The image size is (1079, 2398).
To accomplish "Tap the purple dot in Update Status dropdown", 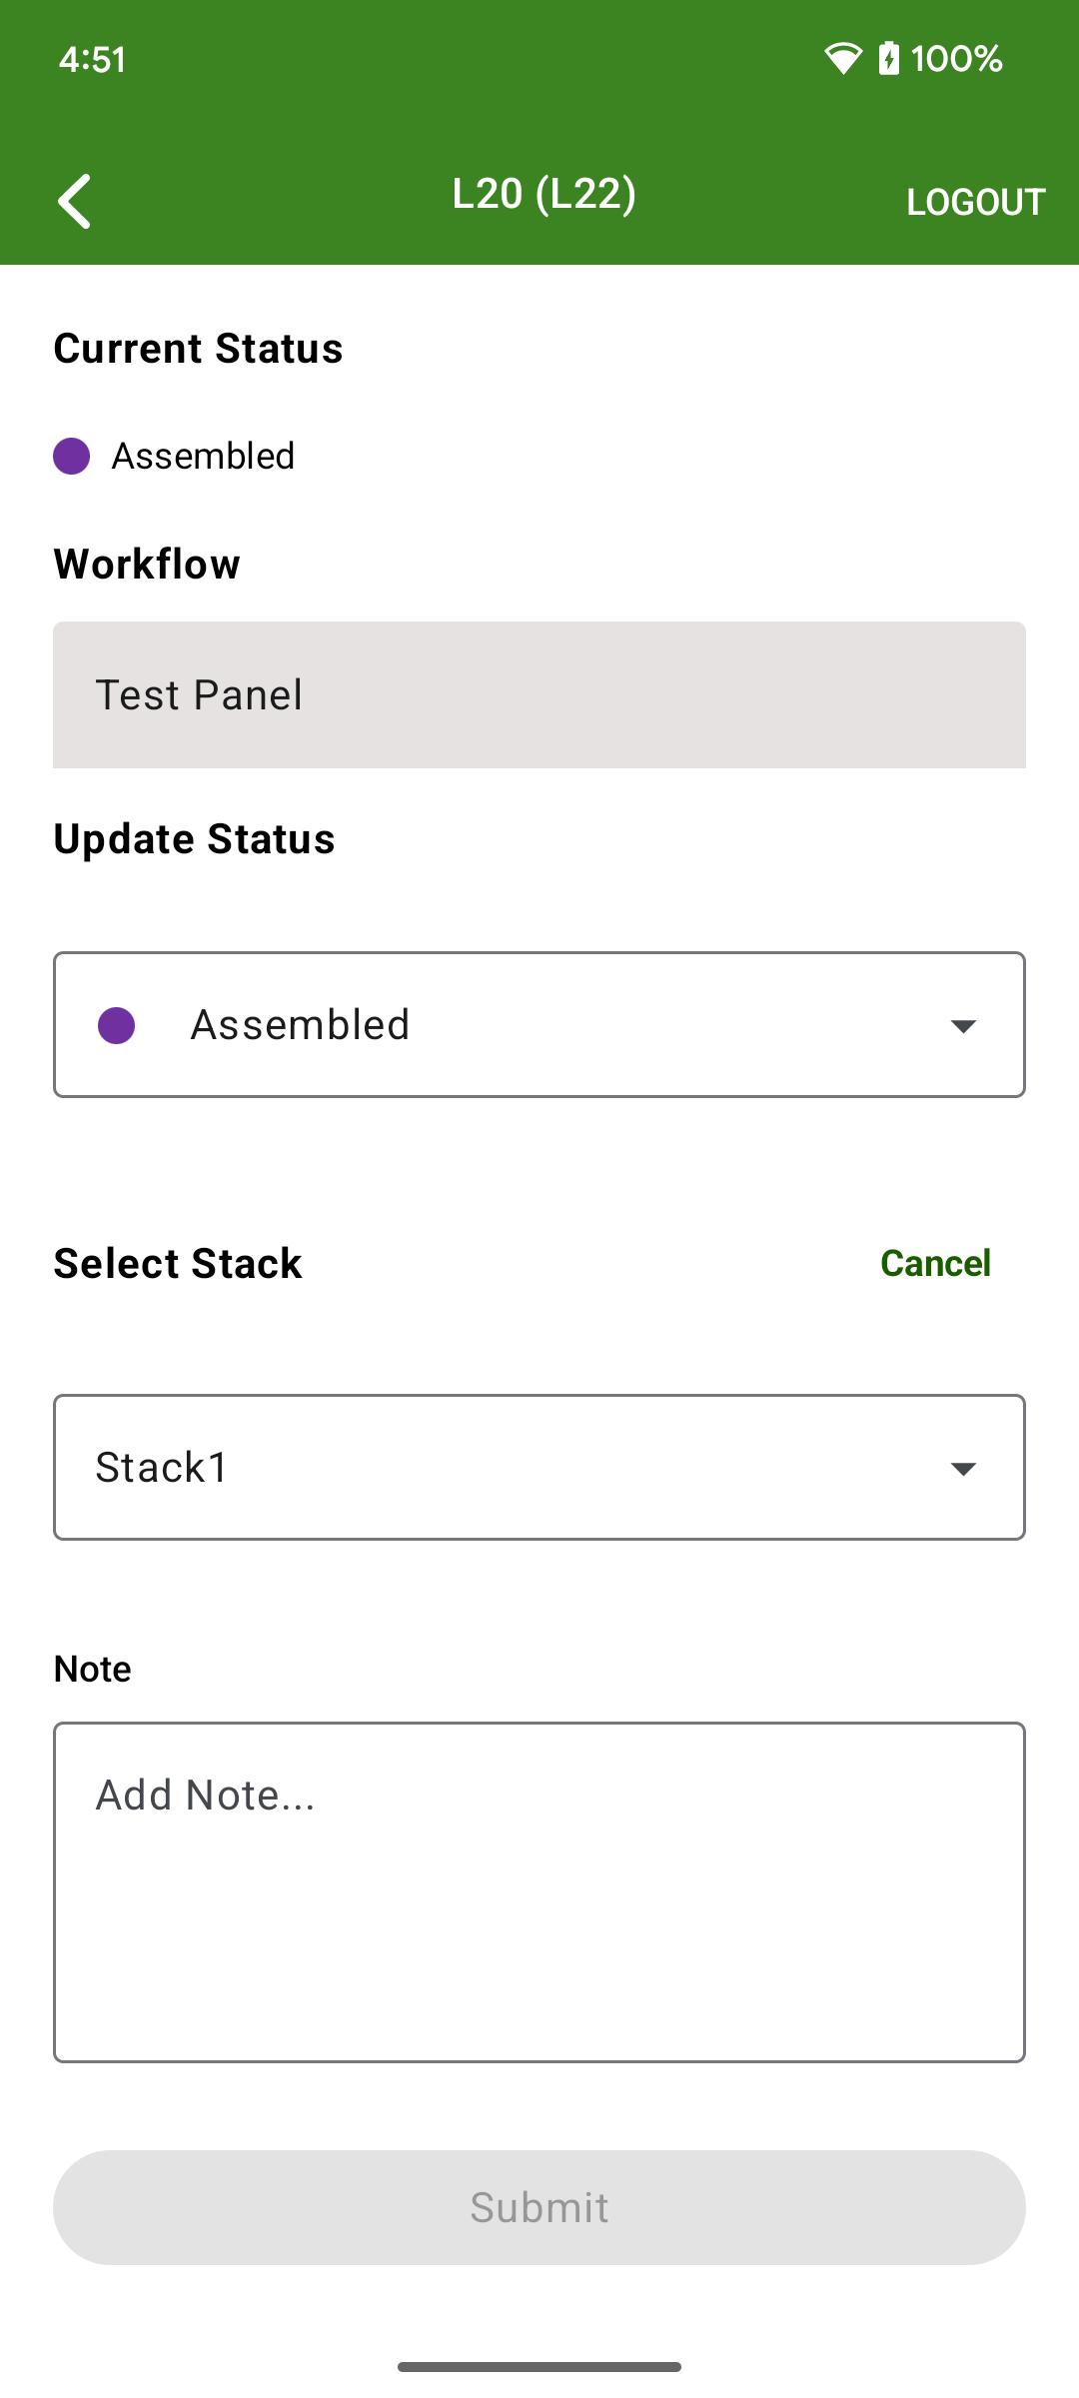I will pos(117,1026).
